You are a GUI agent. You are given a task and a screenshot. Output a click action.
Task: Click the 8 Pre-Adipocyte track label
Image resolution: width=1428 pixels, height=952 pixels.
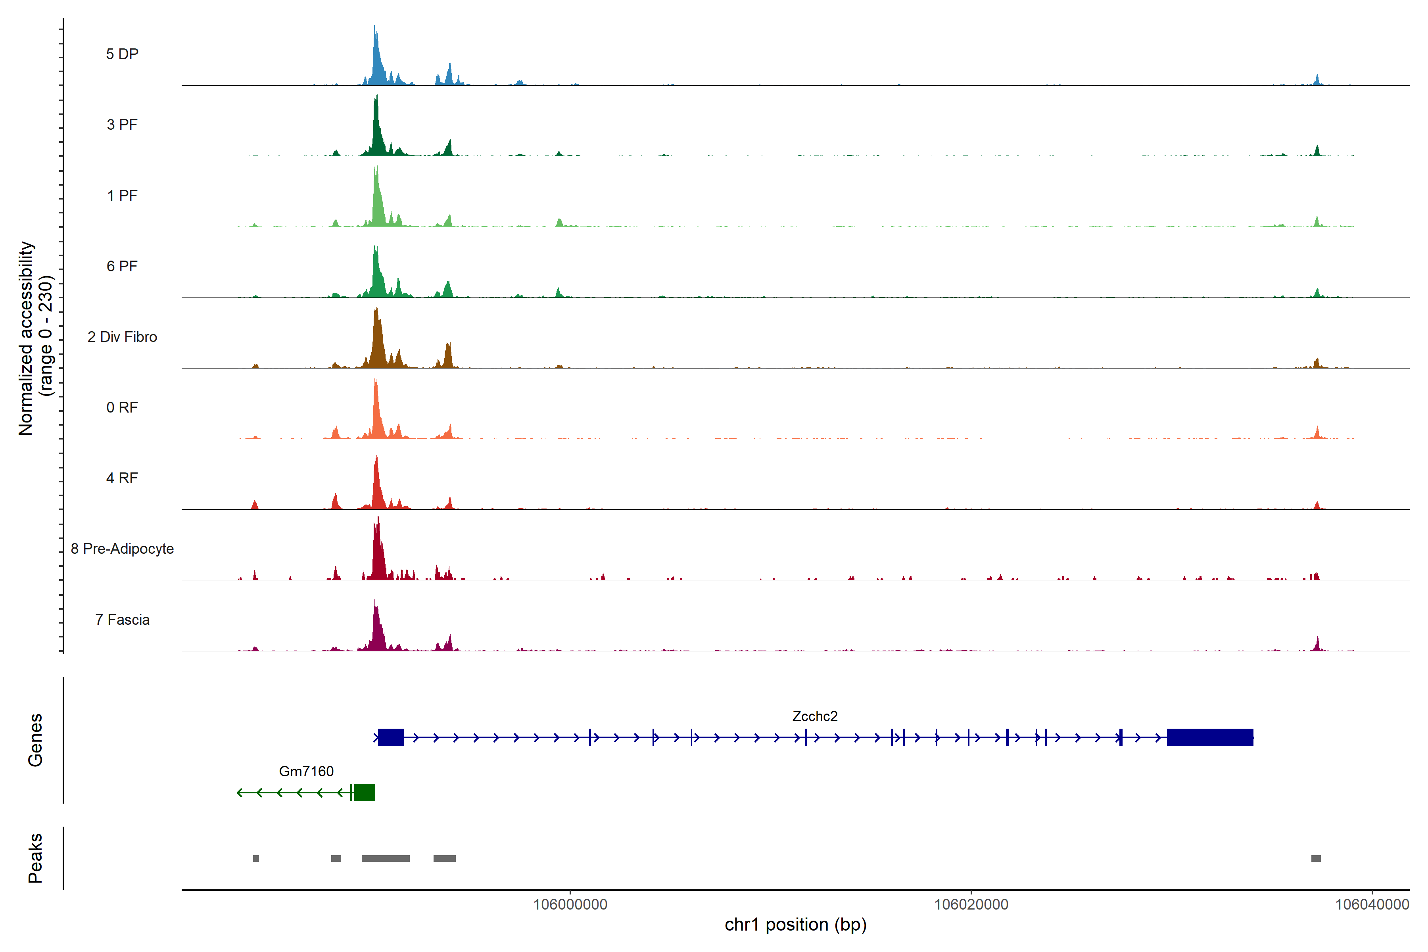[x=122, y=548]
